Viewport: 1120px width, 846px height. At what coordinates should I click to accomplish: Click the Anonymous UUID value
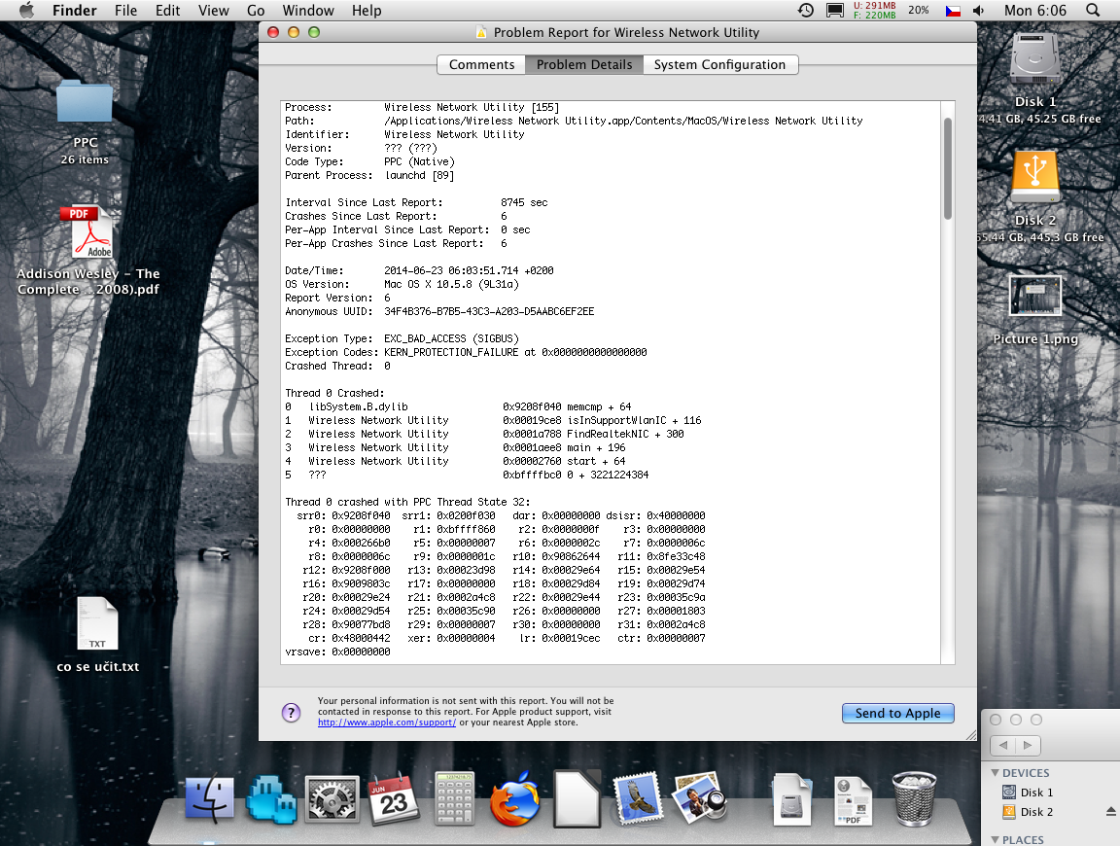(x=489, y=311)
